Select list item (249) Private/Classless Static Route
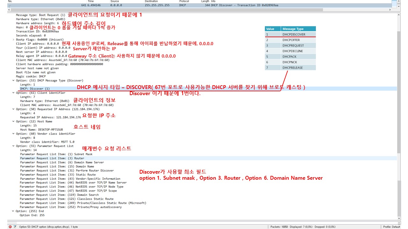This screenshot has width=408, height=229. tap(83, 203)
